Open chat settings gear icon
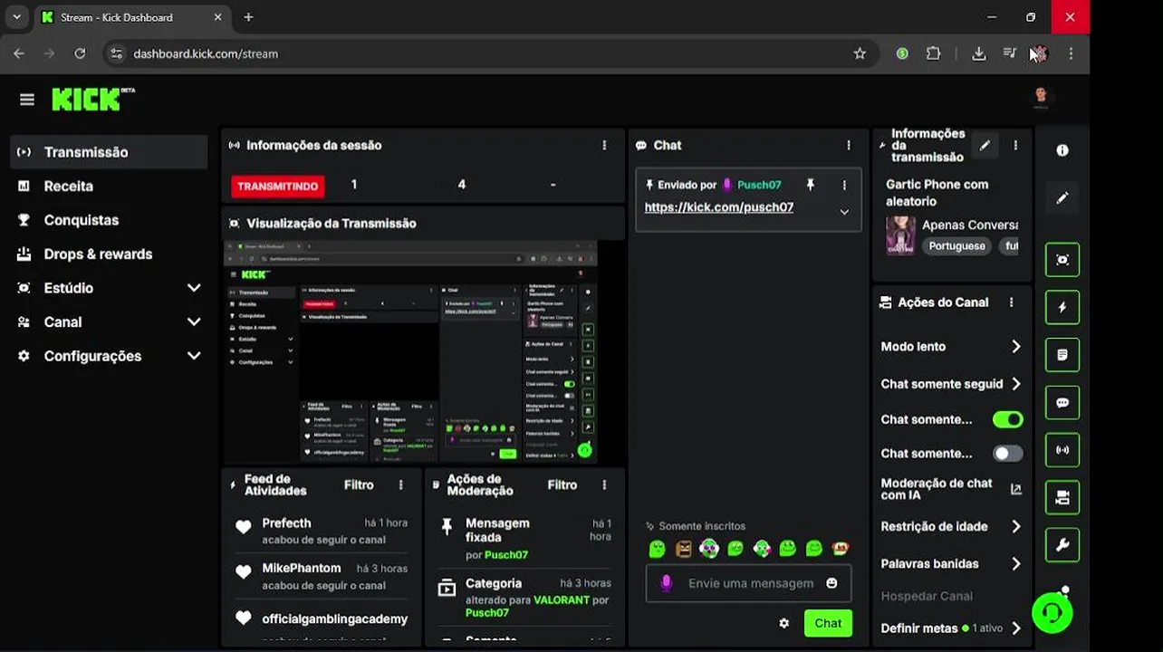1163x652 pixels. tap(784, 623)
